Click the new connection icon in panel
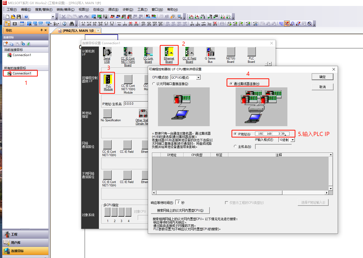 click(x=5, y=44)
